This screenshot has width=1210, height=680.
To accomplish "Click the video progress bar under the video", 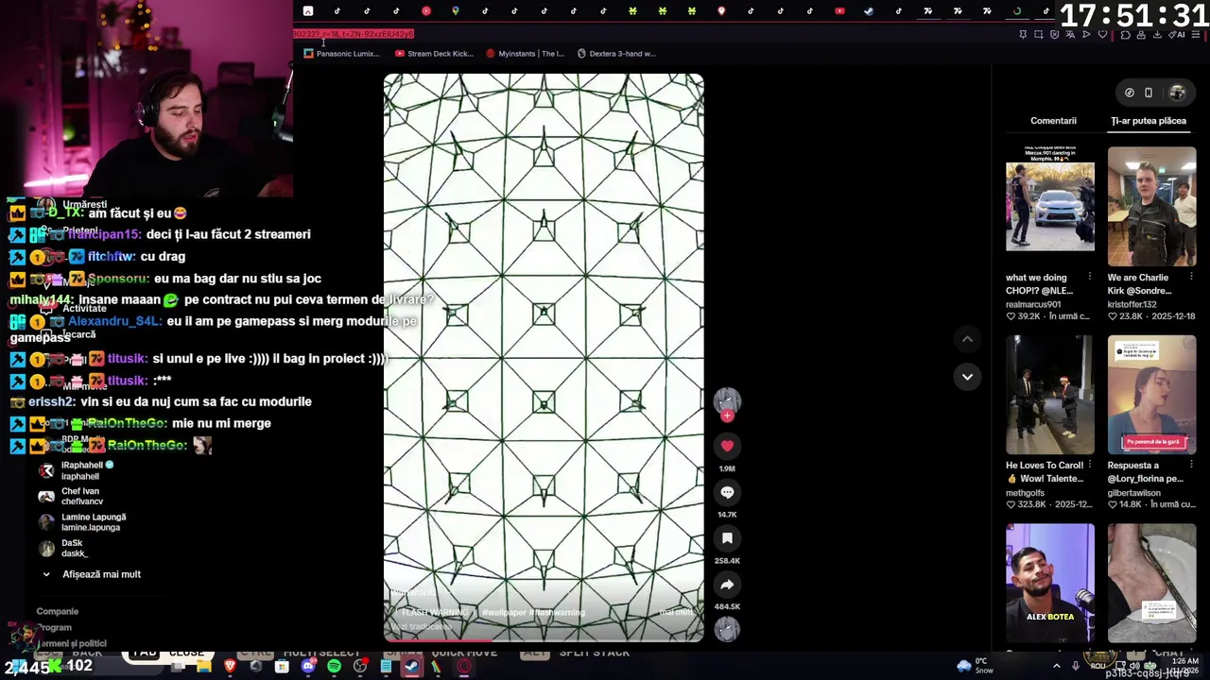I will click(x=544, y=640).
